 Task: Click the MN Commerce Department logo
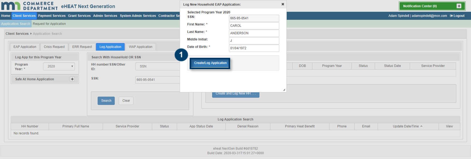point(29,6)
